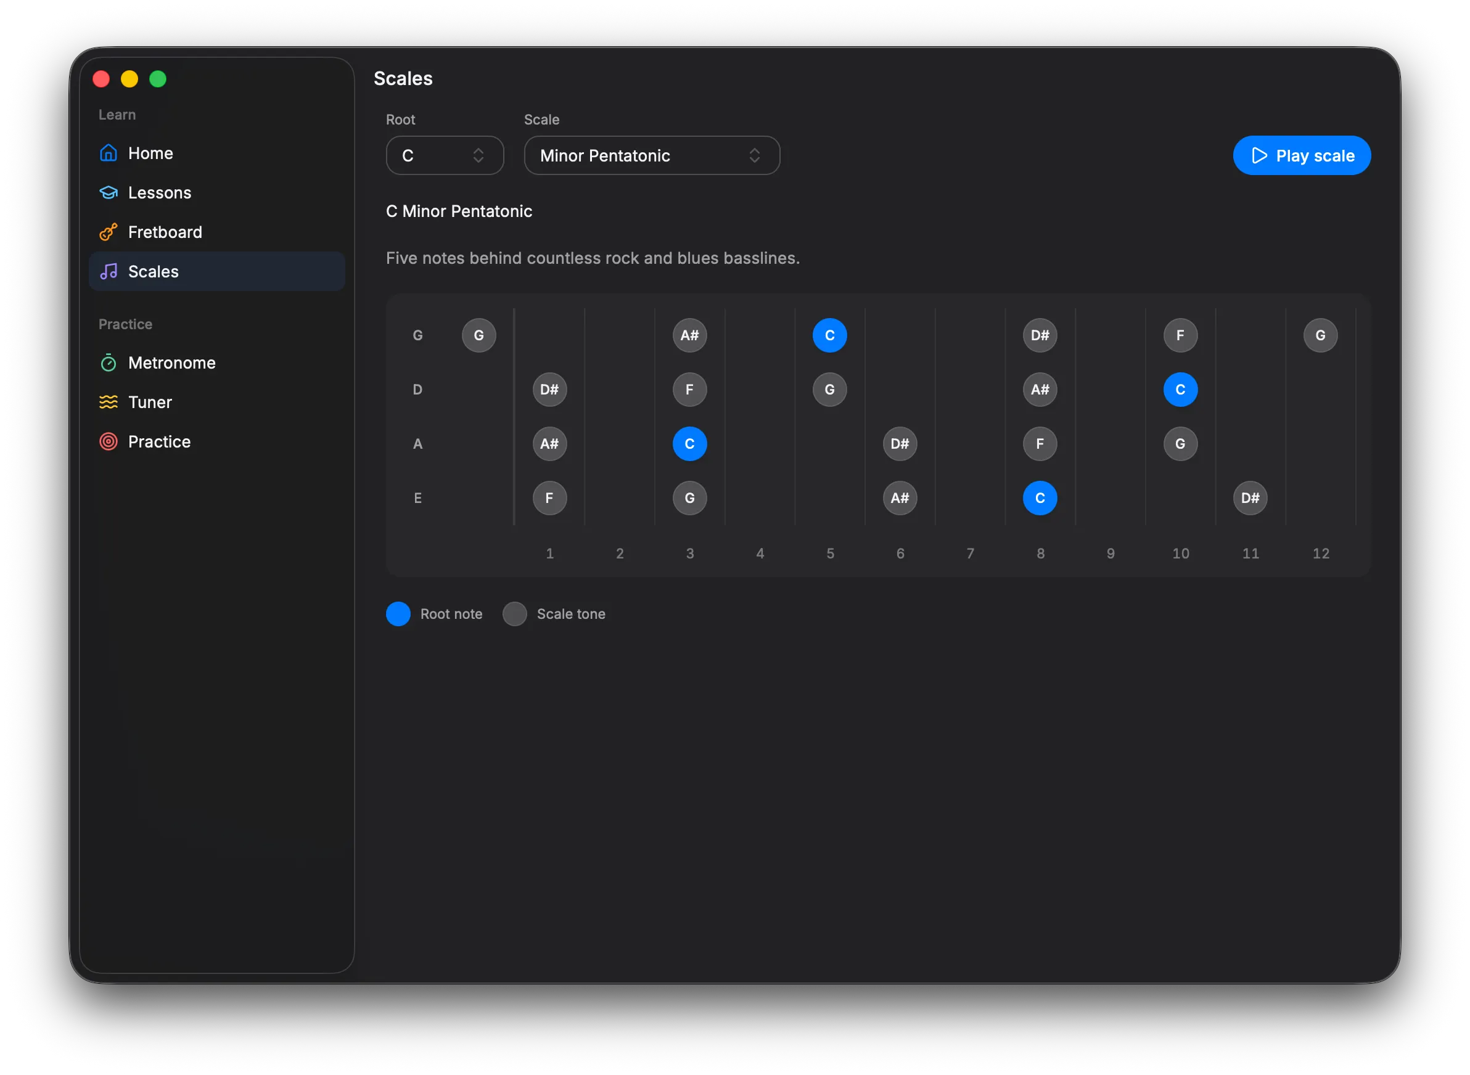Click G at fret 10 on A string

1180,444
